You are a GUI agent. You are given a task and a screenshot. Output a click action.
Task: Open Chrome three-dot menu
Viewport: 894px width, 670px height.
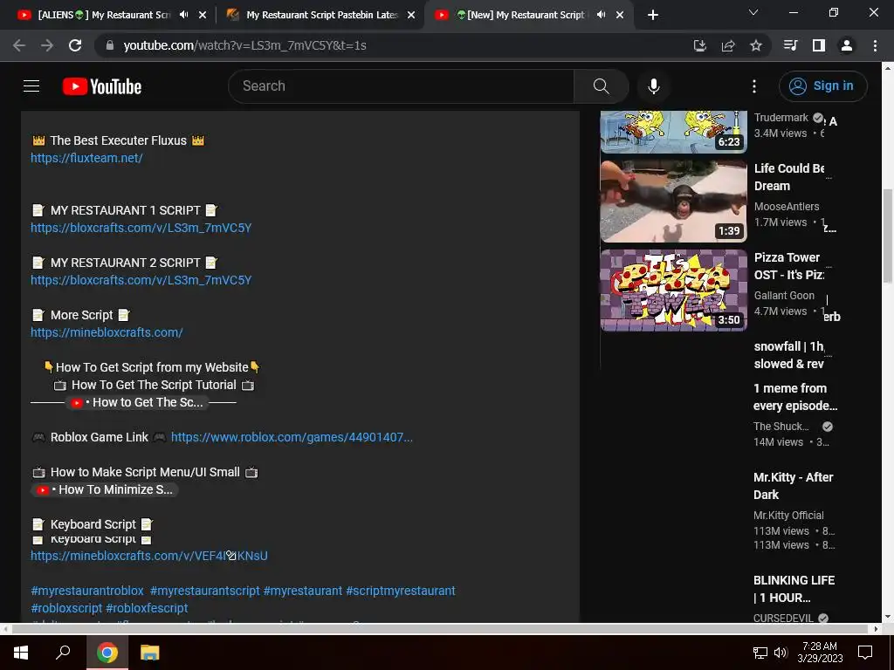[x=875, y=45]
